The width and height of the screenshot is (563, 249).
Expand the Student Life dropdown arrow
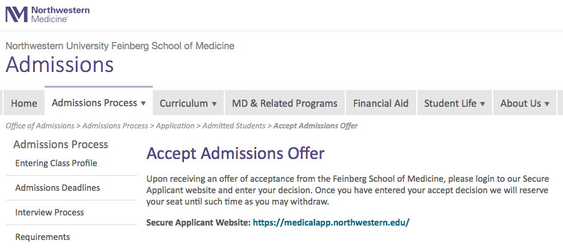tap(482, 104)
